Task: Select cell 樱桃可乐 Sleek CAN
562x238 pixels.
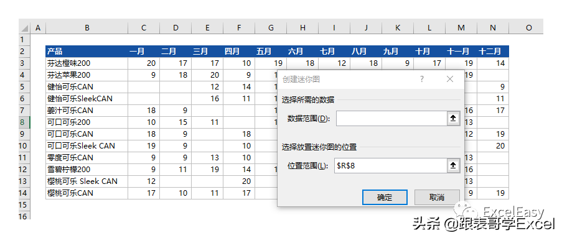Action: pyautogui.click(x=87, y=181)
